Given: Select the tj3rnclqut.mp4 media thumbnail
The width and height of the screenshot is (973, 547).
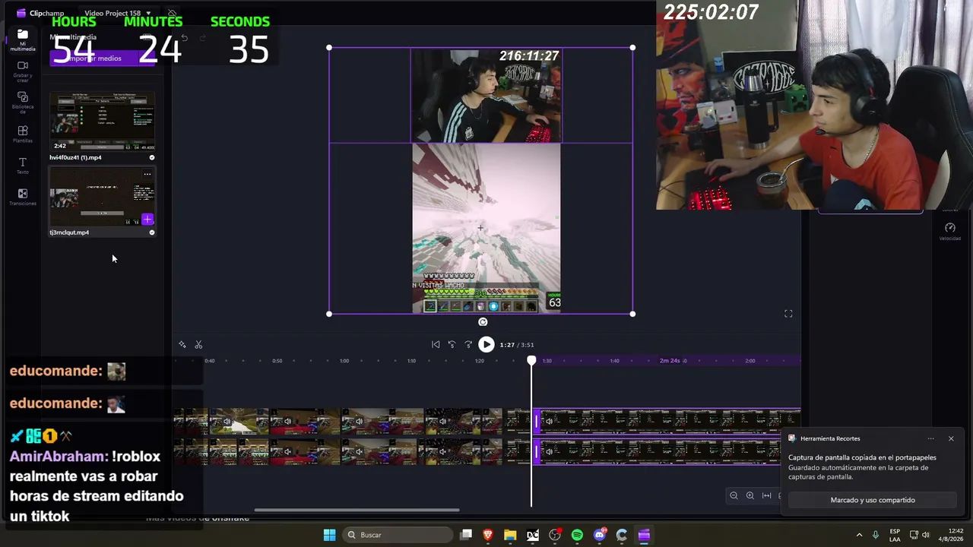Looking at the screenshot, I should point(102,197).
